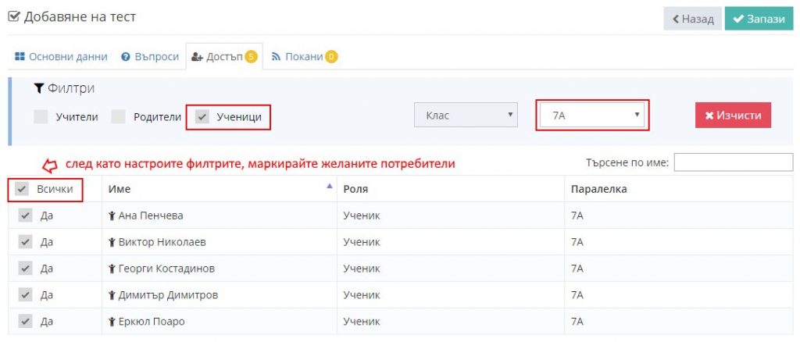Click the yellow badge 5 on Достъп tab
The image size is (800, 342).
pos(251,56)
